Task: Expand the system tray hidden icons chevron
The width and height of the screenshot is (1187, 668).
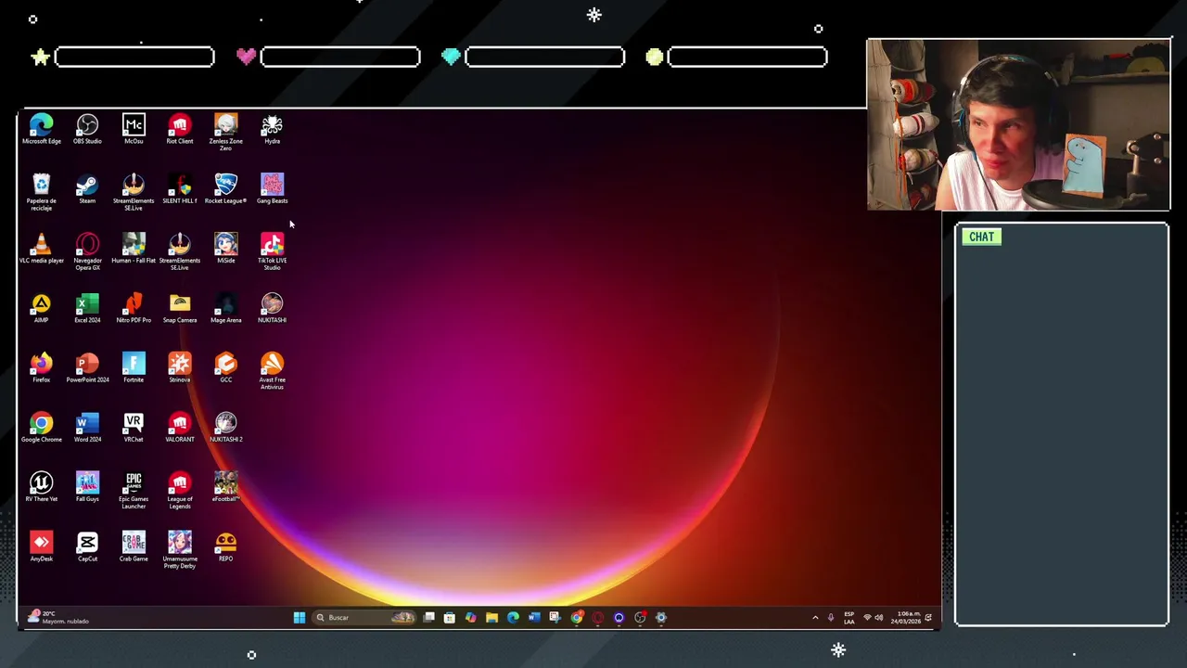Action: pyautogui.click(x=815, y=618)
